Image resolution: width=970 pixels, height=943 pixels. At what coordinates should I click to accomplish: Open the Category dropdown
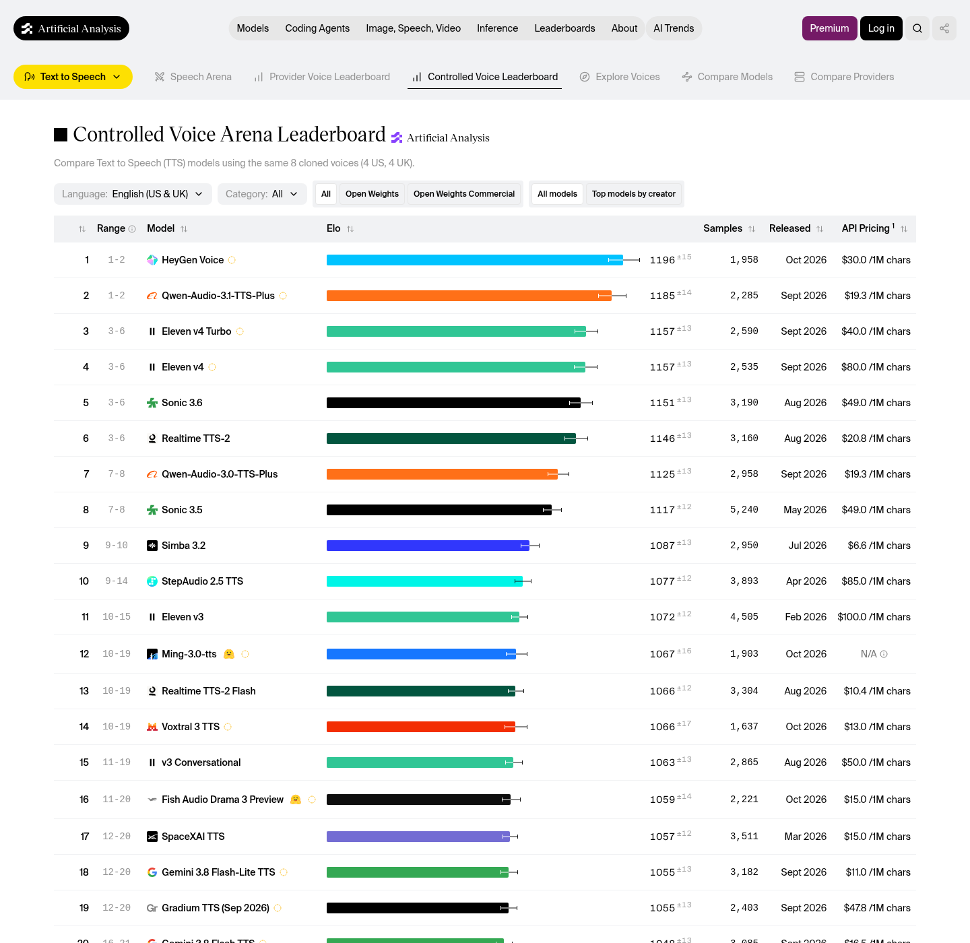tap(262, 194)
